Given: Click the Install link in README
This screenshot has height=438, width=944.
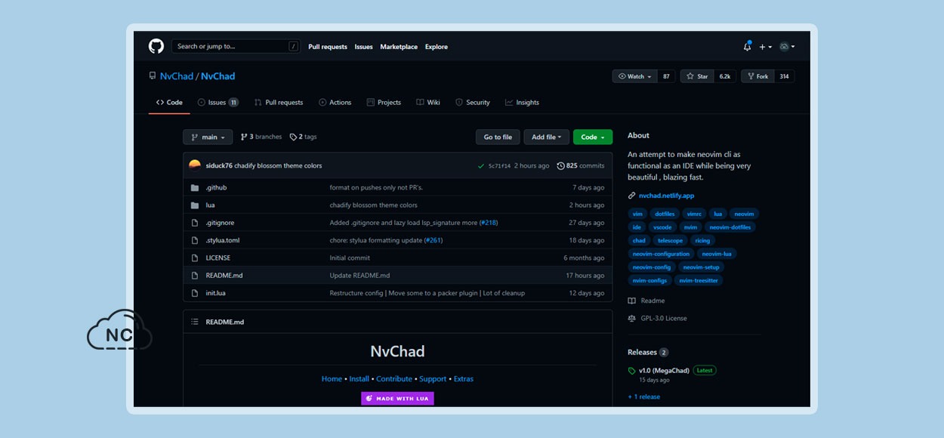Looking at the screenshot, I should click(x=359, y=379).
